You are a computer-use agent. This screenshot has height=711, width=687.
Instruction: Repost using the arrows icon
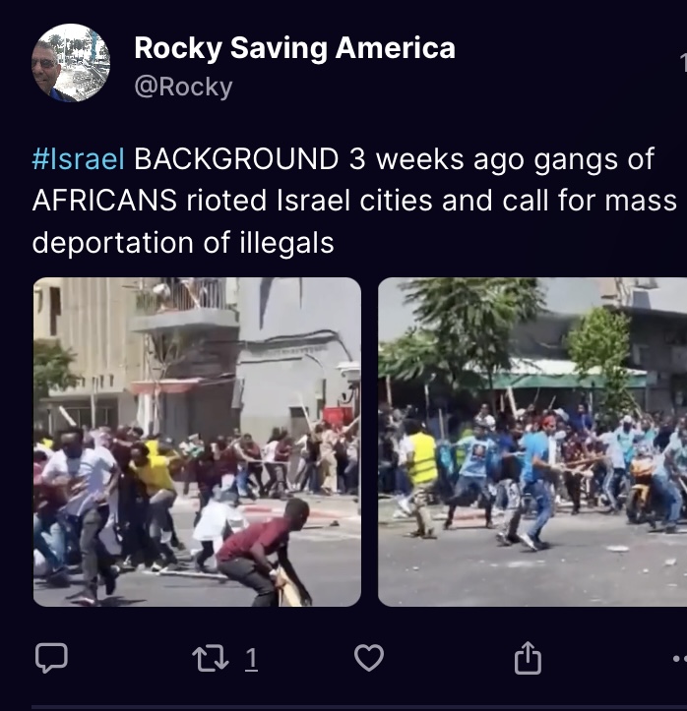[x=210, y=659]
